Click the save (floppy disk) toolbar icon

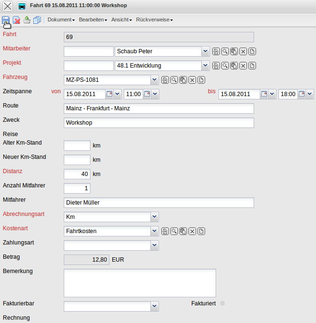(x=6, y=20)
